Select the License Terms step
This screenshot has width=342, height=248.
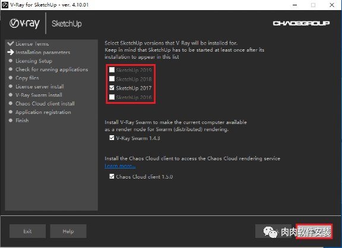[x=32, y=44]
